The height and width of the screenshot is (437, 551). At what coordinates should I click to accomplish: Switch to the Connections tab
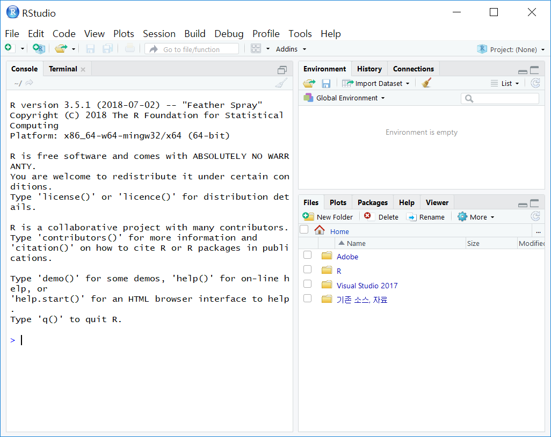(x=414, y=69)
